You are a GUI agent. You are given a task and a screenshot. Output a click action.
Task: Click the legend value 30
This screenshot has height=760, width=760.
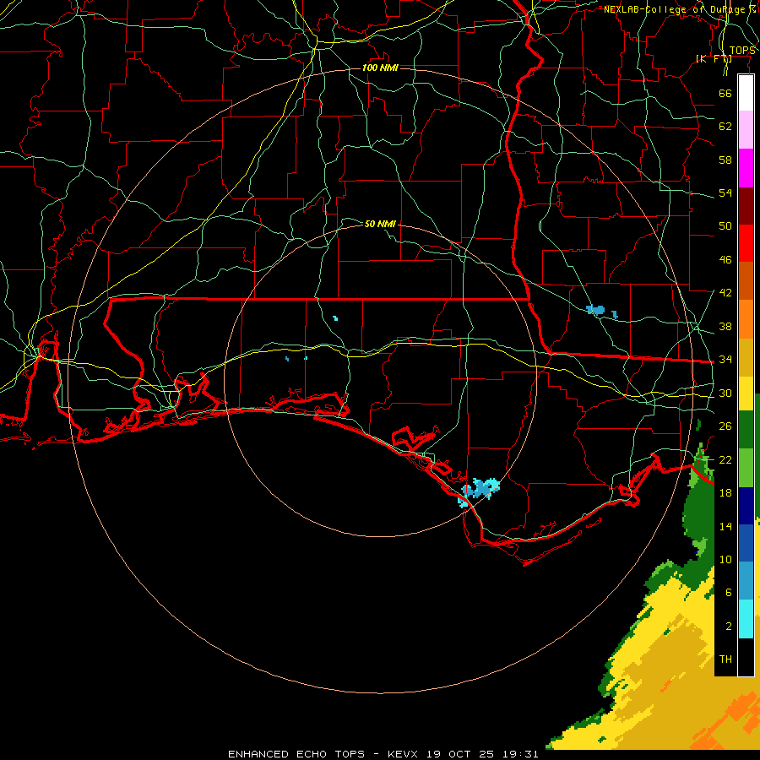click(725, 393)
